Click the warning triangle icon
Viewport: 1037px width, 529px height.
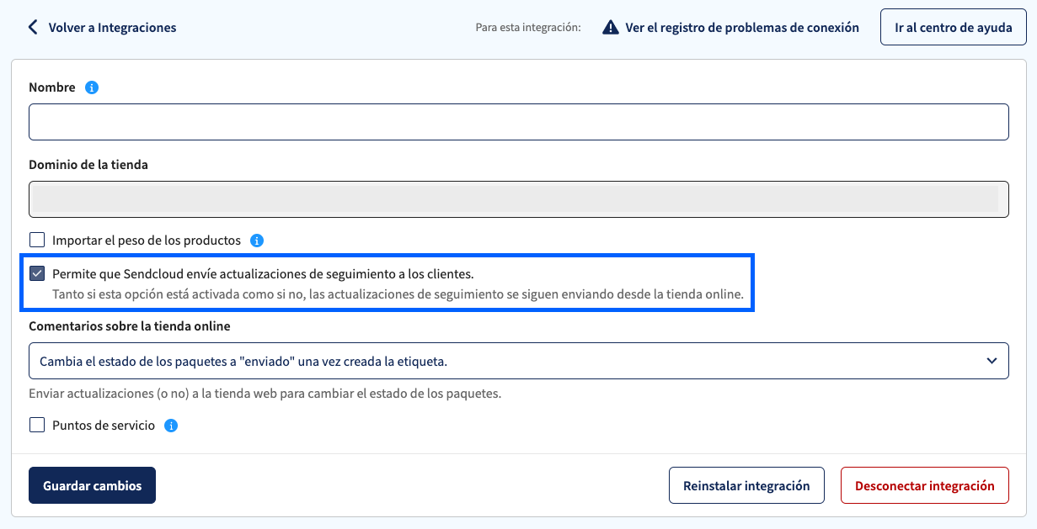point(611,28)
